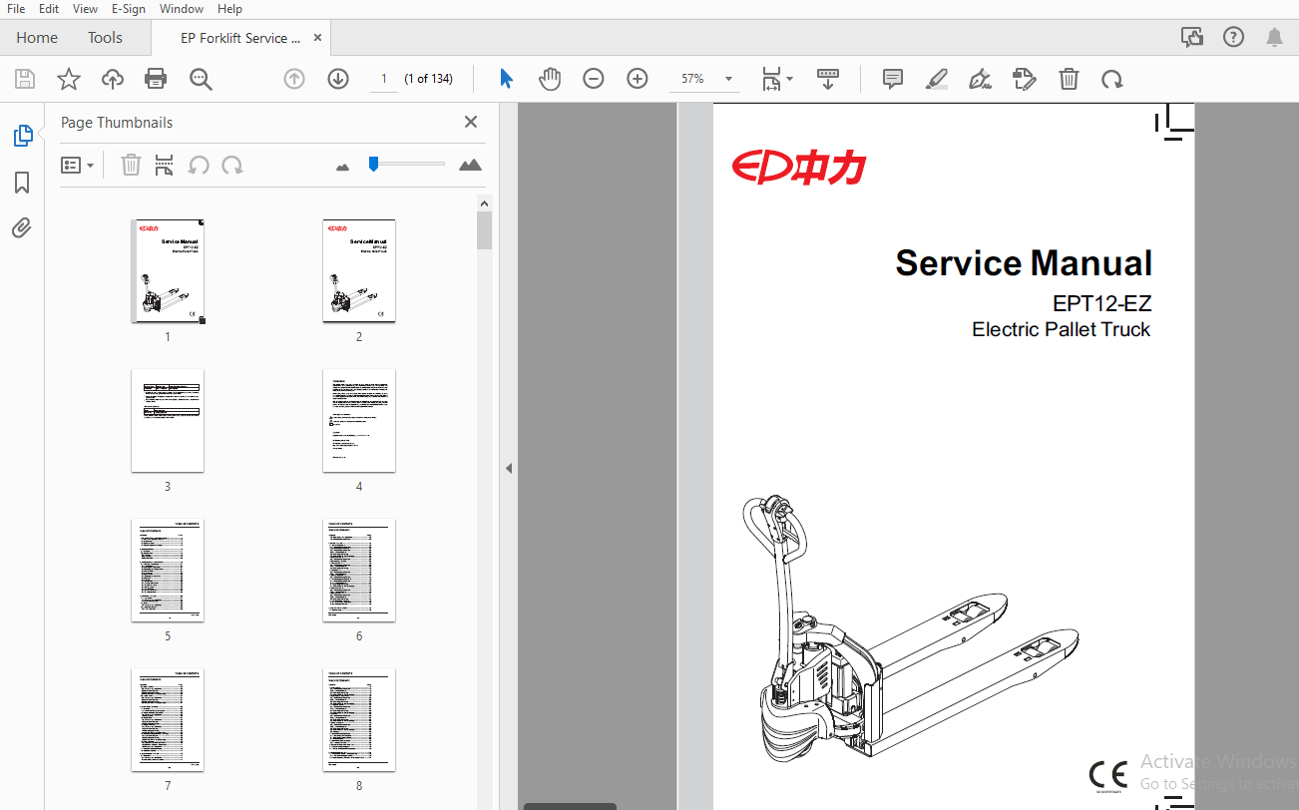The width and height of the screenshot is (1299, 810).
Task: Go to previous page arrow
Action: (294, 79)
